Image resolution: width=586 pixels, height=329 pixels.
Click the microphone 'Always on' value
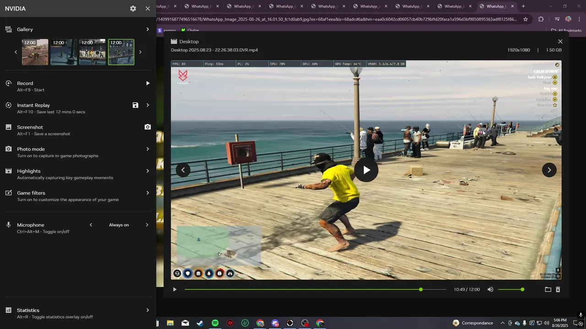click(x=119, y=225)
